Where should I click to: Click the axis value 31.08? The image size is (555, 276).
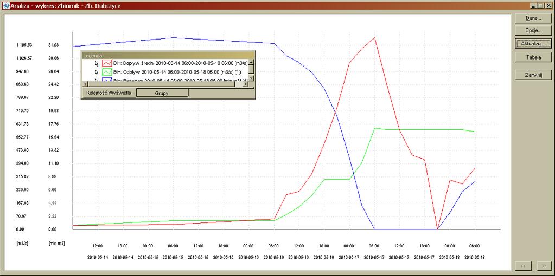[x=53, y=45]
